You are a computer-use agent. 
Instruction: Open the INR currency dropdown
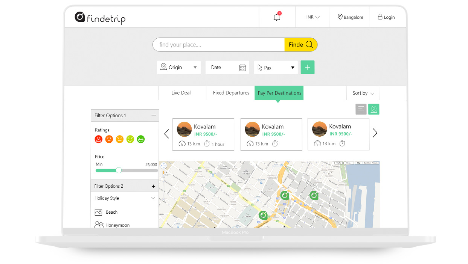pyautogui.click(x=313, y=17)
